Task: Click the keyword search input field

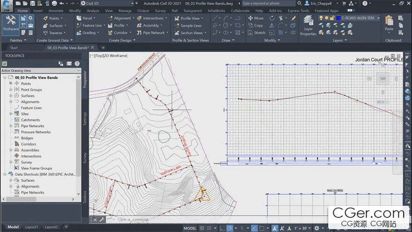Action: click(268, 3)
